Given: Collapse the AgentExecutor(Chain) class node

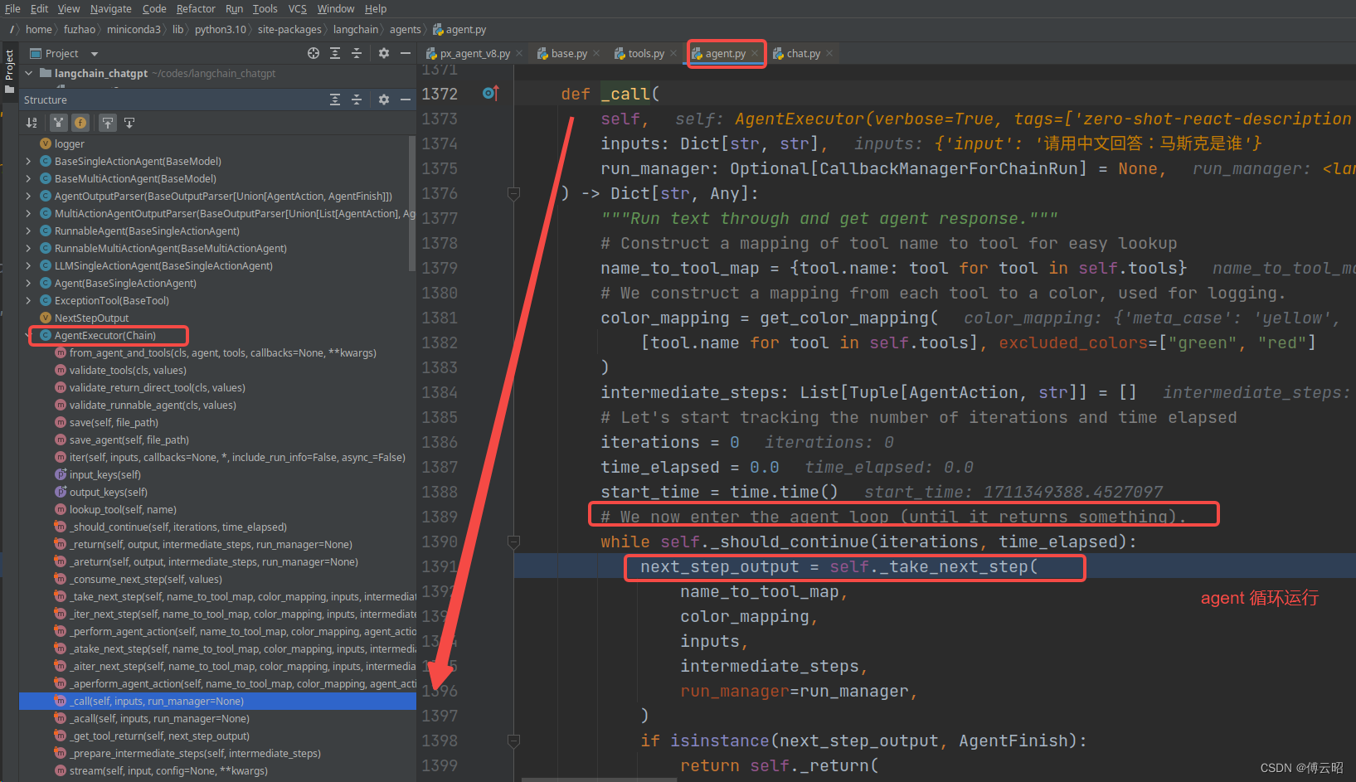Looking at the screenshot, I should click(29, 336).
